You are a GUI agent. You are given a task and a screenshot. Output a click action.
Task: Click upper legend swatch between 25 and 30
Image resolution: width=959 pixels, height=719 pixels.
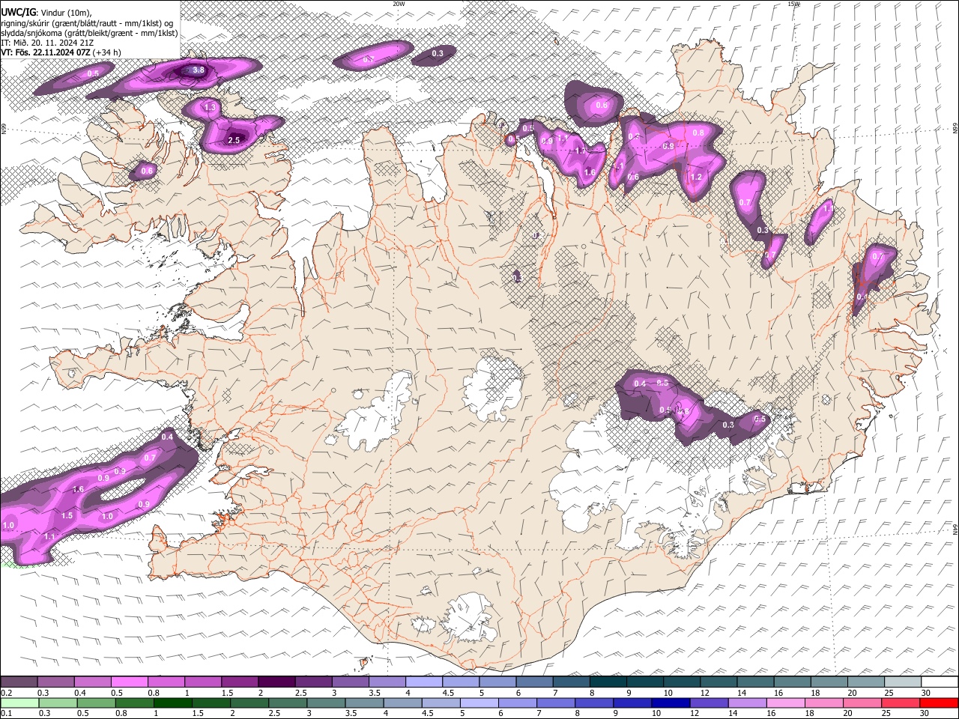click(x=902, y=682)
